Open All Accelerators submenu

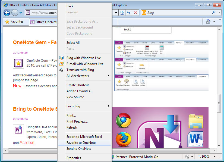(x=78, y=76)
